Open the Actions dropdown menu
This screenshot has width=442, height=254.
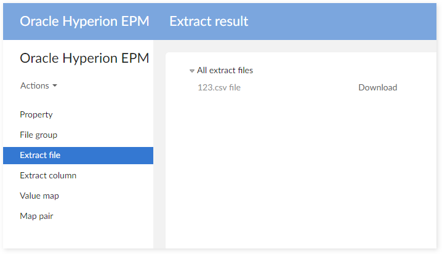[38, 85]
